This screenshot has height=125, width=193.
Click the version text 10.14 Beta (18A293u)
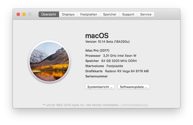coord(107,42)
